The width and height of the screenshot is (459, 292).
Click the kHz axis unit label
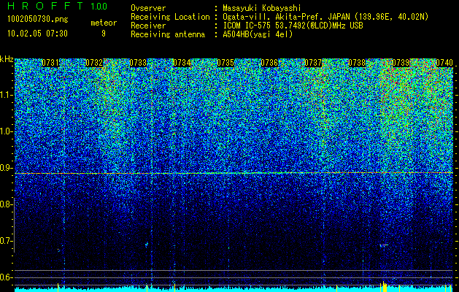7,59
